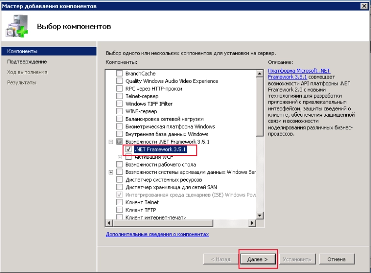The height and width of the screenshot is (273, 371).
Task: Go to the Подтверждение step
Action: tap(27, 61)
